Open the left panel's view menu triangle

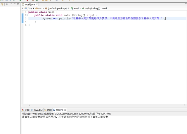click(11, 4)
